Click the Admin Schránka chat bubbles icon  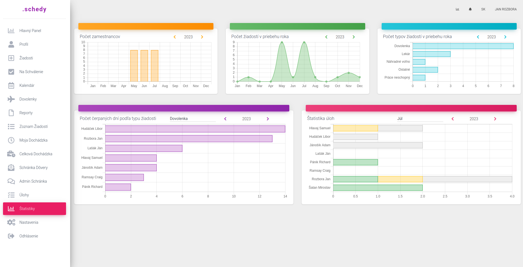tap(11, 181)
